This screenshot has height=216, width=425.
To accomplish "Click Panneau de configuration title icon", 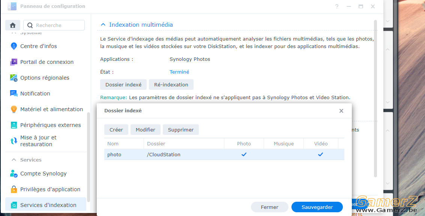I will coord(12,6).
